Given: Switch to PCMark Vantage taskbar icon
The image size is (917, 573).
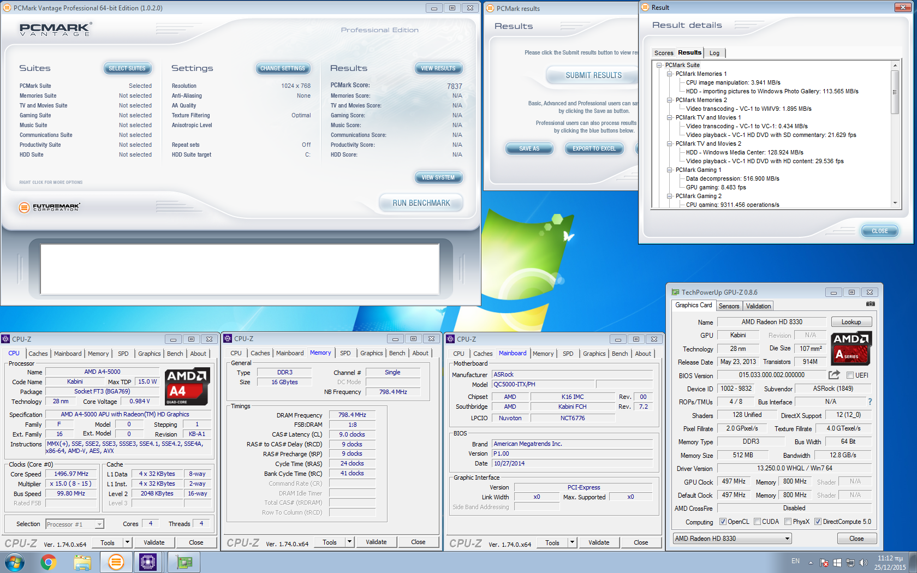Looking at the screenshot, I should 116,562.
